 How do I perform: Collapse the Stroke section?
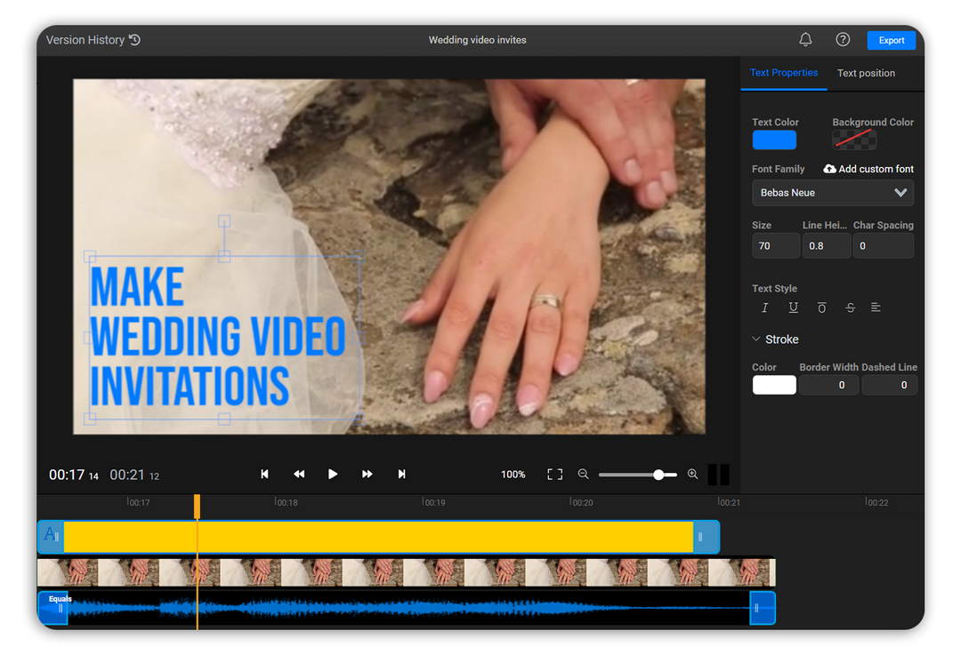[x=756, y=339]
